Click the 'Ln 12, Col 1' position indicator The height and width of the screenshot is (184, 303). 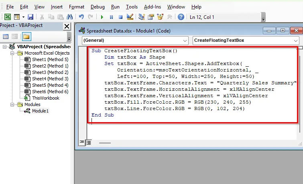[202, 17]
